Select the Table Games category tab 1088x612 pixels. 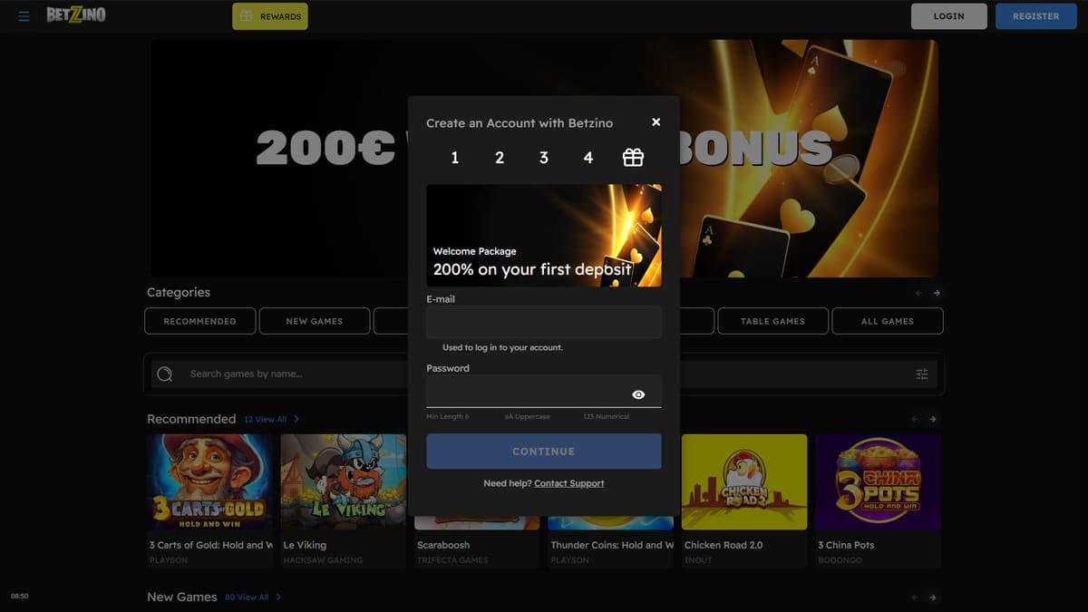773,321
